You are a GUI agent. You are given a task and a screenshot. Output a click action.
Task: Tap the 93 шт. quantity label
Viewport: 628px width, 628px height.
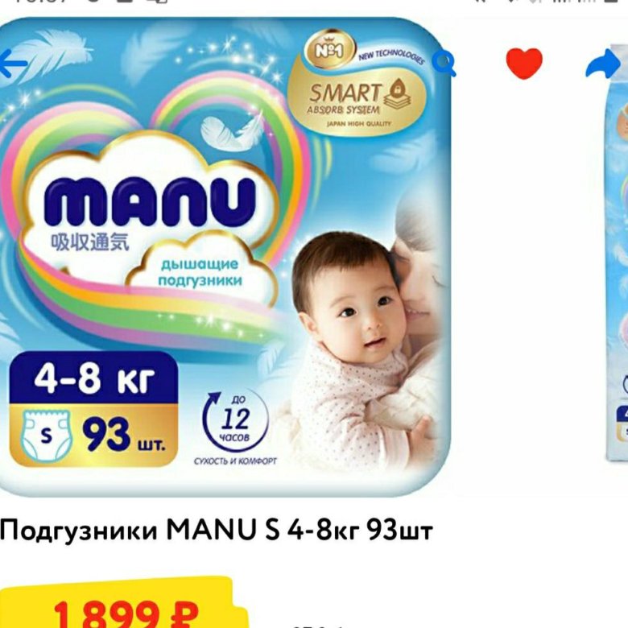click(x=123, y=436)
